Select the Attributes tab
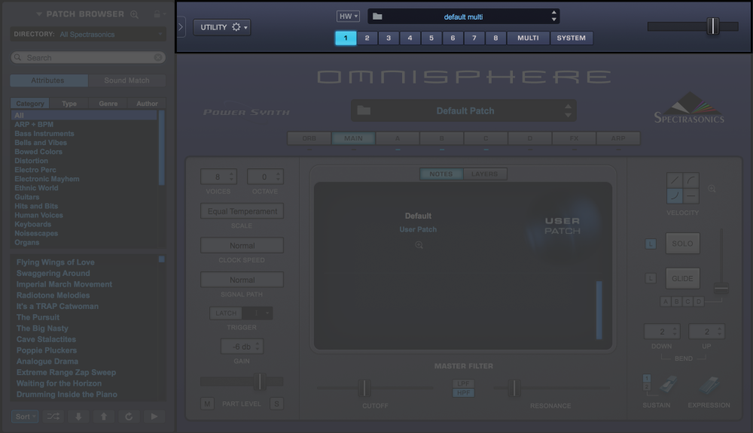Screen dimensions: 753x433 coord(47,80)
